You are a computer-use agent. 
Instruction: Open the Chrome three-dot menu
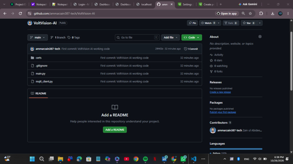288,13
